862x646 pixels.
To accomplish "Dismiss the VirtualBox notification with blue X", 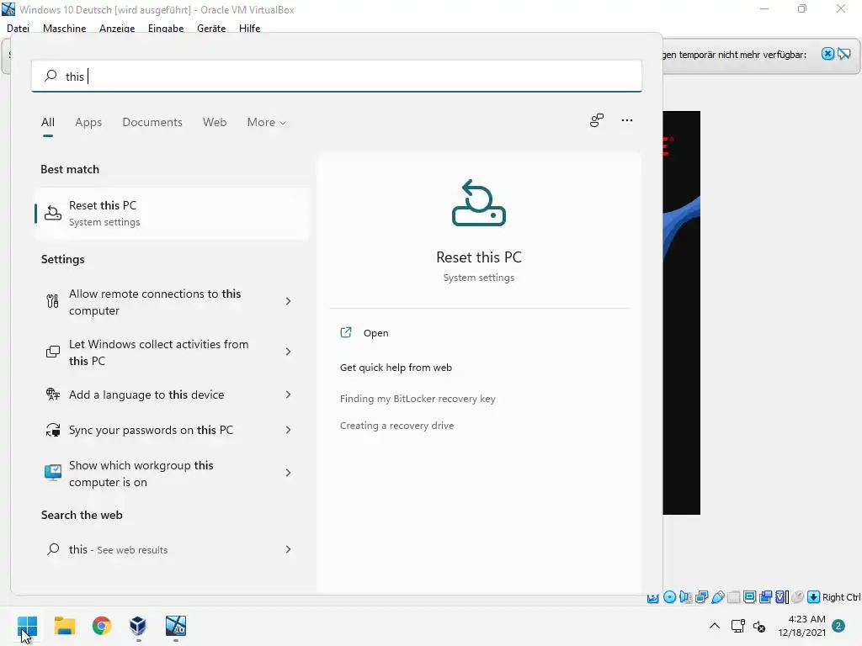I will click(x=827, y=54).
